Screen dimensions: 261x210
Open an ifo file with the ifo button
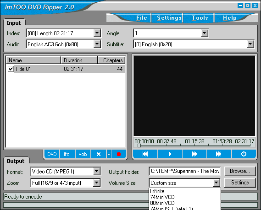tap(67, 154)
